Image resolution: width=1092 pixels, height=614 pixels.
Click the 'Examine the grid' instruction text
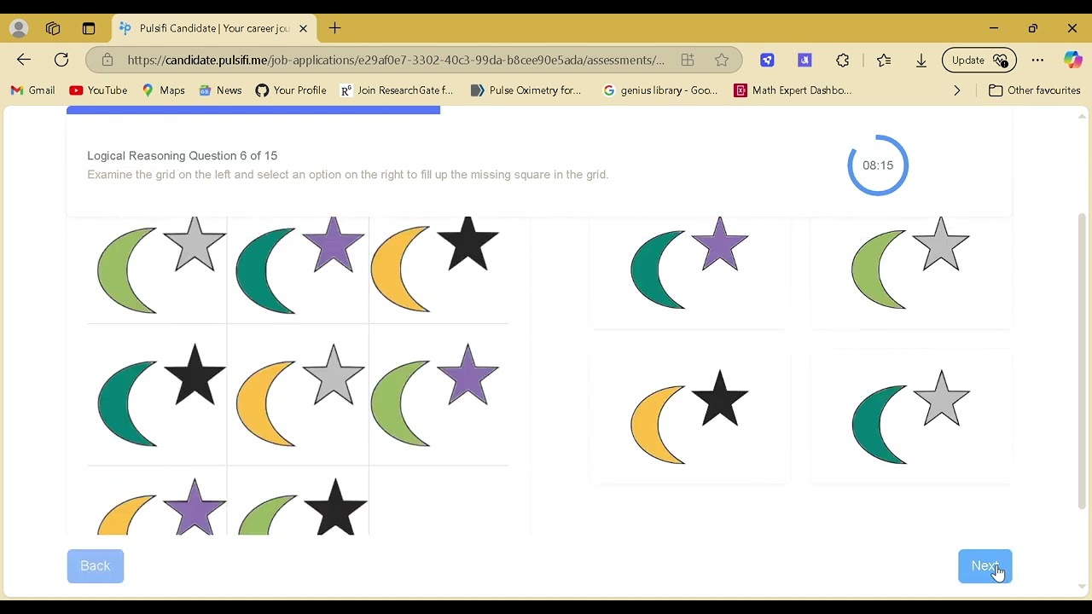pyautogui.click(x=347, y=175)
